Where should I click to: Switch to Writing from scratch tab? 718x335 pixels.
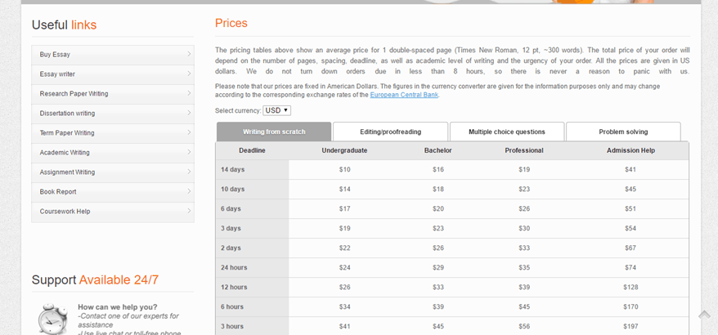pos(274,132)
